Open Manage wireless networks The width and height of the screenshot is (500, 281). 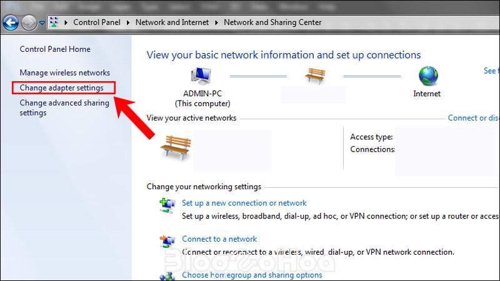point(65,72)
